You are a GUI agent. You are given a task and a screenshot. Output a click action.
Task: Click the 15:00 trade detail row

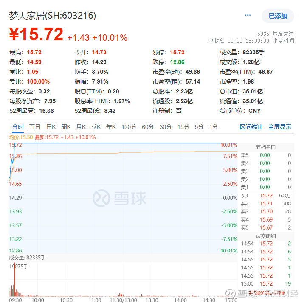(266, 284)
